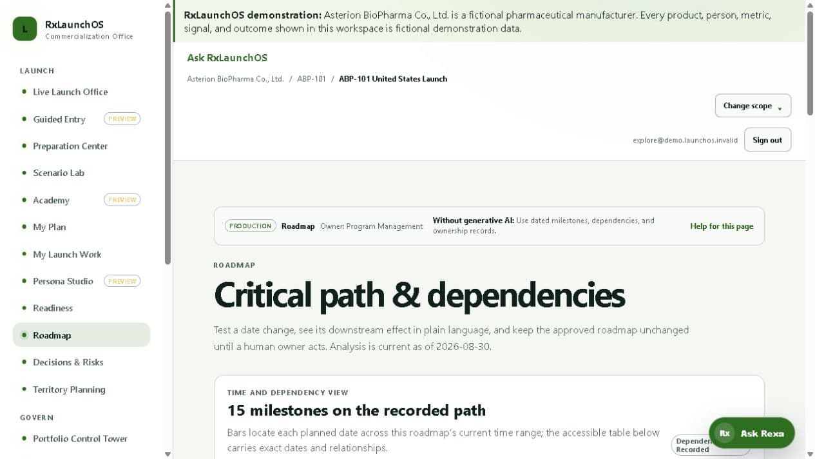Viewport: 815px width, 459px height.
Task: Open My Plan page
Action: [50, 228]
